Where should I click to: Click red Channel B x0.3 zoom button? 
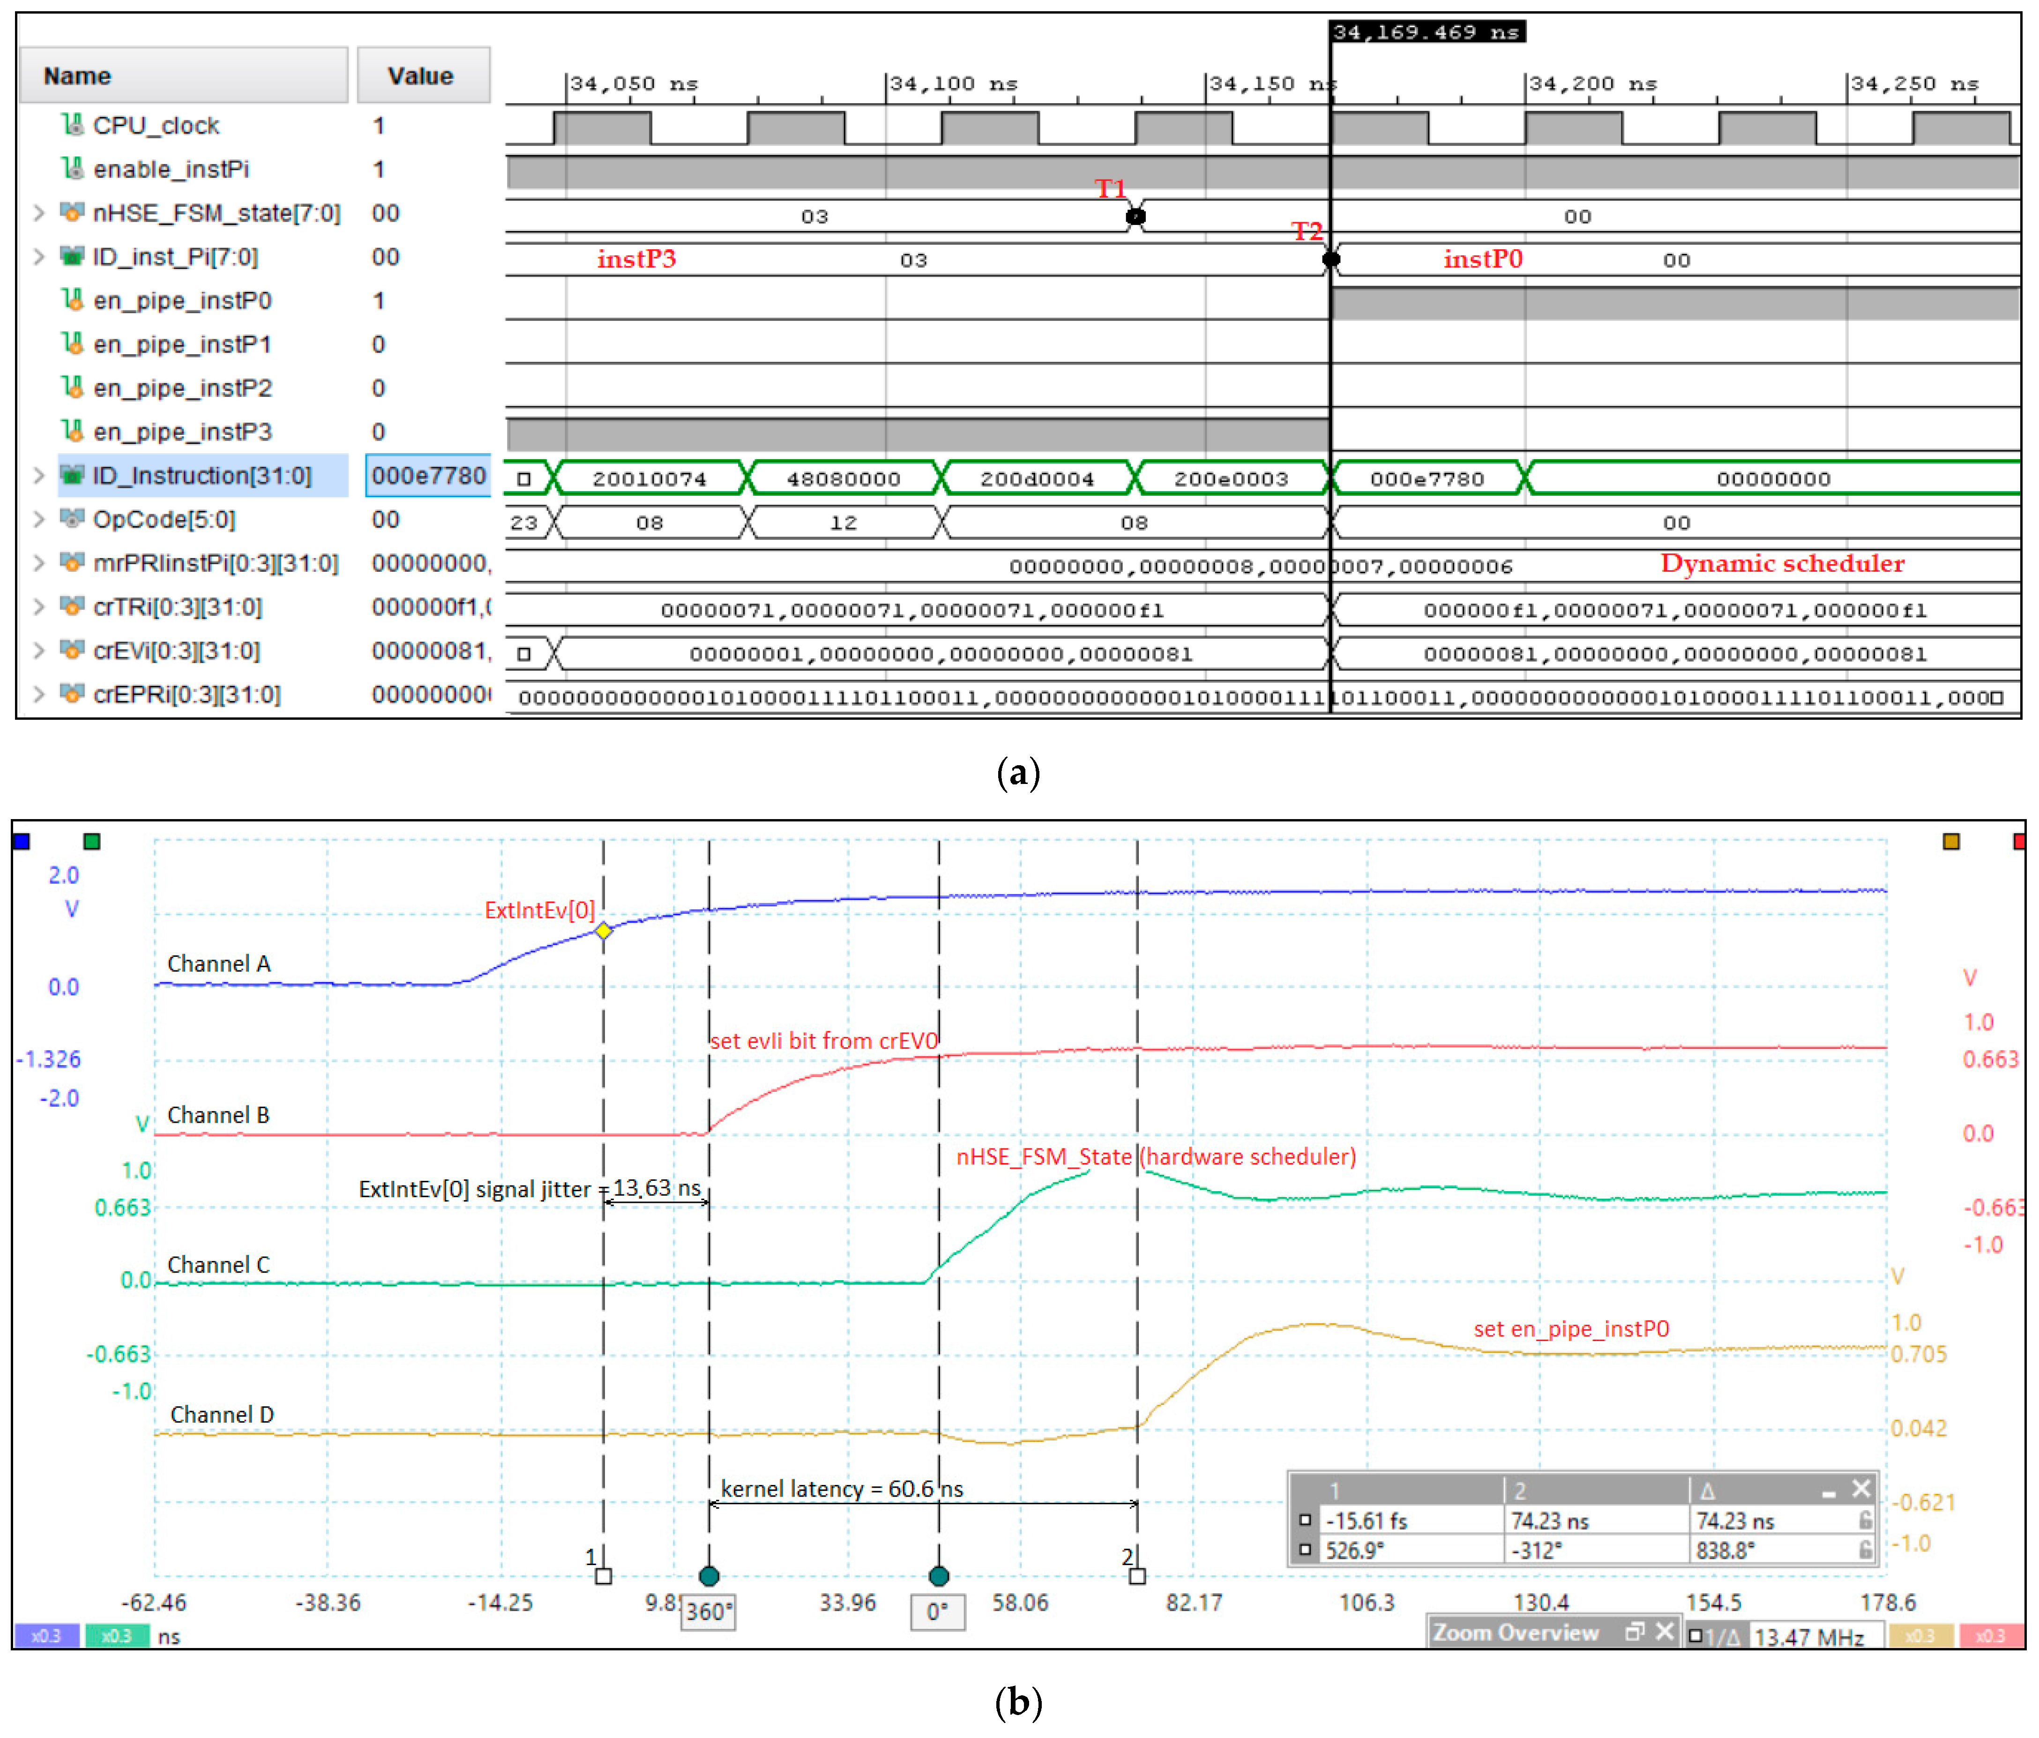(x=1990, y=1636)
